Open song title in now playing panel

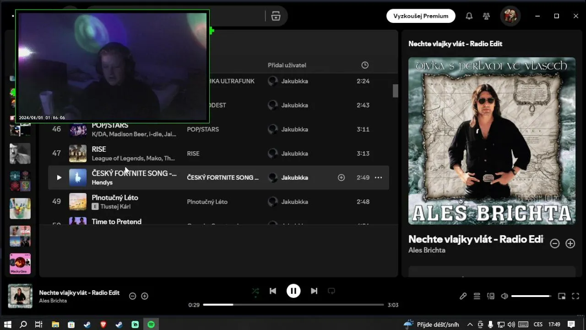tap(476, 239)
